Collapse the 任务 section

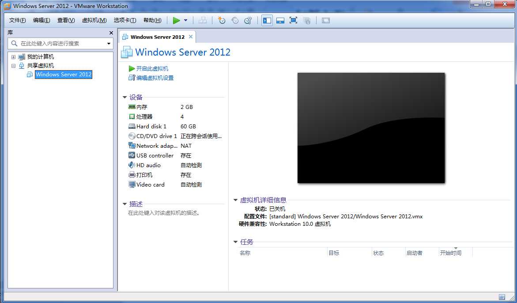[x=235, y=242]
